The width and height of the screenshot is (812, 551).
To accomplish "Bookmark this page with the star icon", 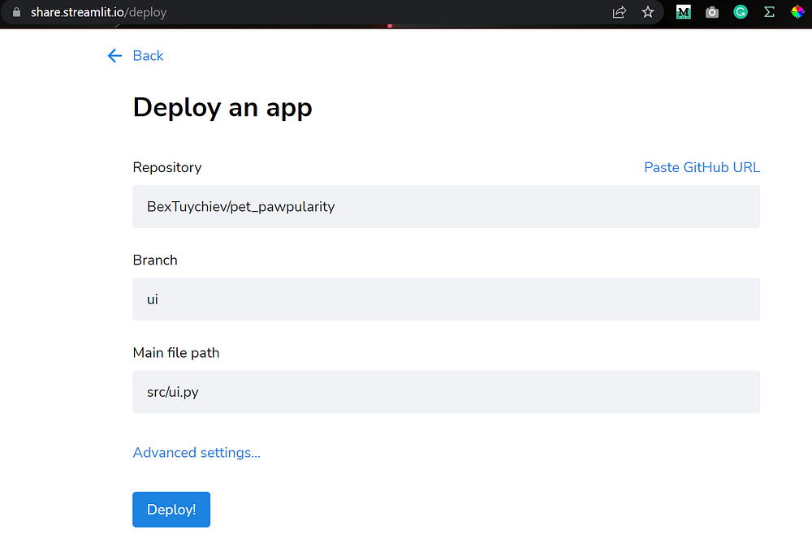I will pos(647,12).
